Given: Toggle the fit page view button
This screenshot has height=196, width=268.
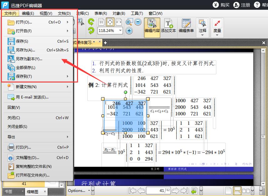Looking at the screenshot, I should [x=110, y=22].
